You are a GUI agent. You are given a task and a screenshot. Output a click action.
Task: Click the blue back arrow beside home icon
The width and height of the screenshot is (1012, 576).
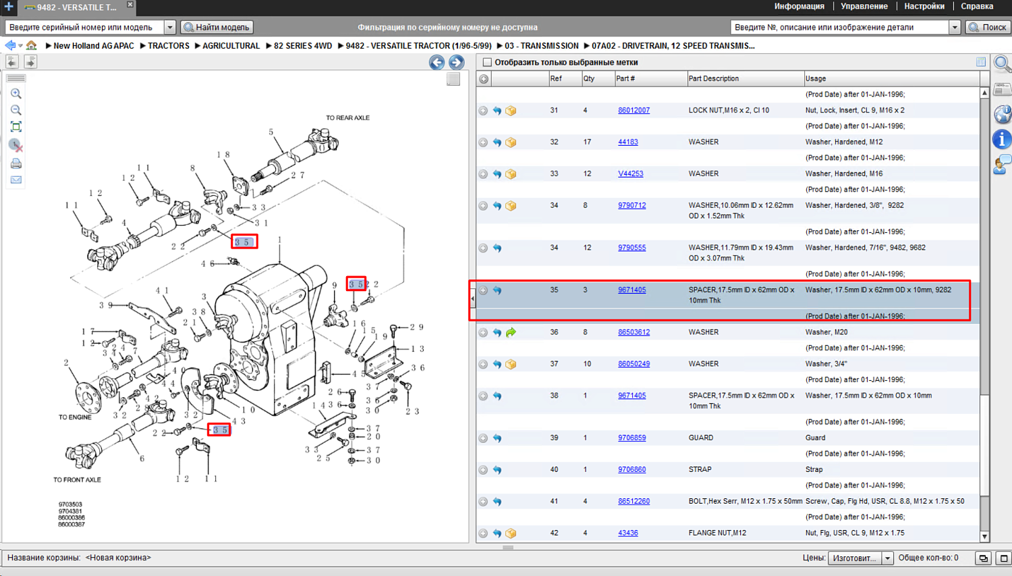(x=10, y=46)
